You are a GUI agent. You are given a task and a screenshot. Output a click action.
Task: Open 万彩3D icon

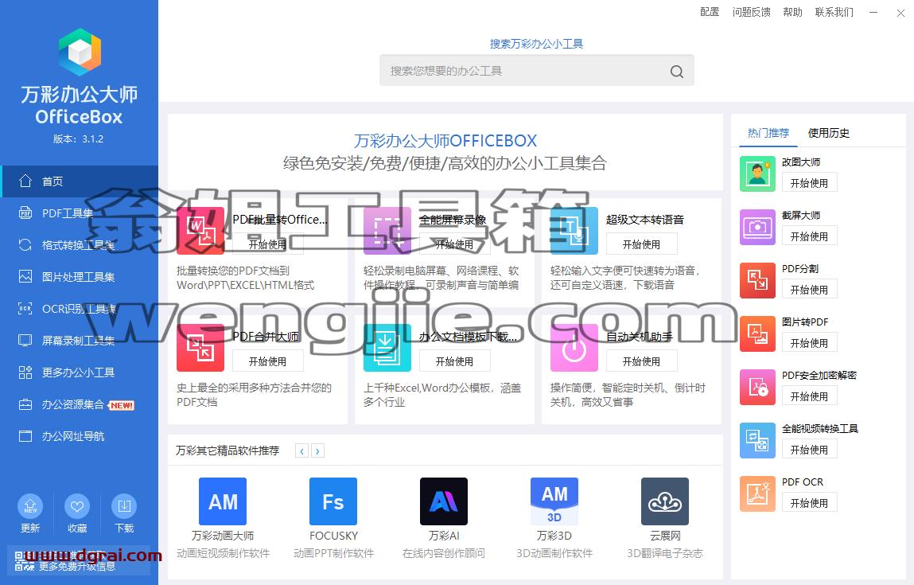pos(554,501)
